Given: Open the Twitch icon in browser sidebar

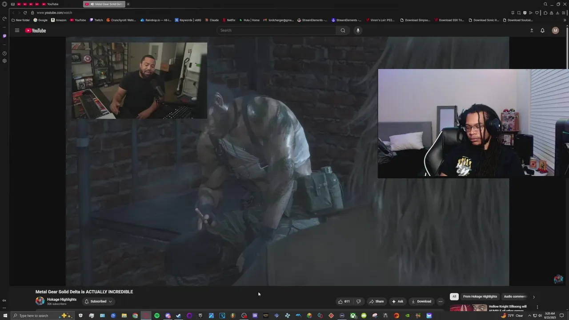Looking at the screenshot, I should 4,36.
